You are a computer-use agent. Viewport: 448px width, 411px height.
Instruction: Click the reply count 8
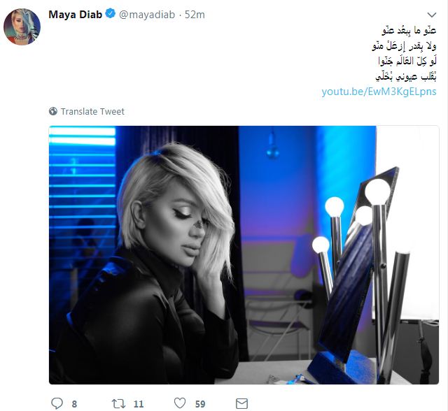click(x=74, y=404)
